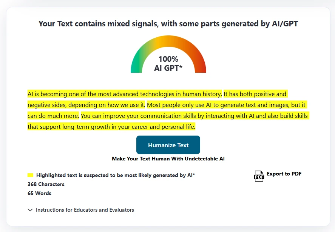Expand Instructions for Educators and Evaluators
Screen dimensions: 335x232
(85, 210)
